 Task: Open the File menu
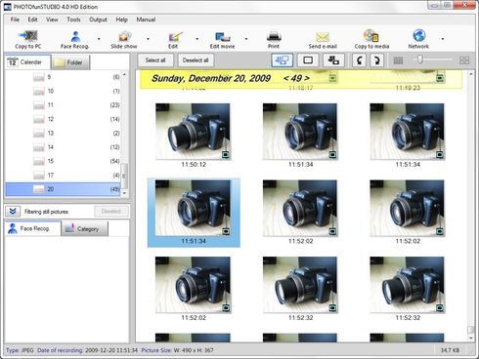tap(15, 20)
